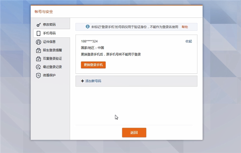The height and width of the screenshot is (153, 241).
Task: Click the checkmark icon beside 双重登录验证
Action: point(39,59)
